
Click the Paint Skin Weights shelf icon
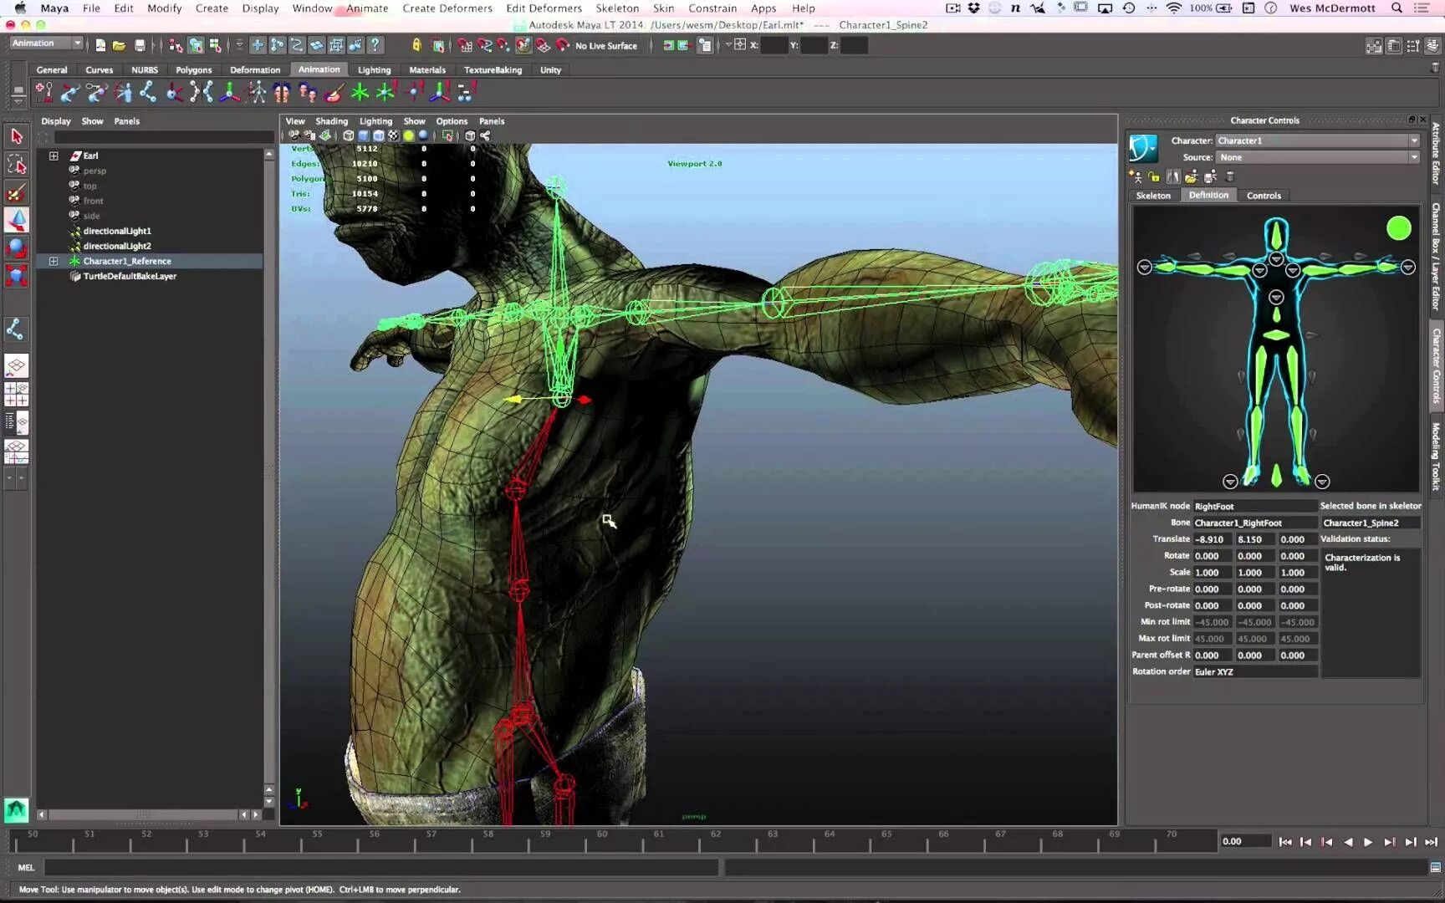click(334, 93)
